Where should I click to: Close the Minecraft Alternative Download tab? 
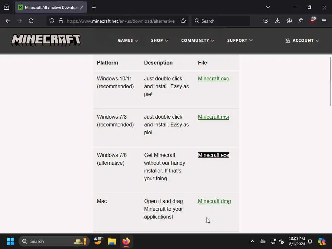coord(82,7)
